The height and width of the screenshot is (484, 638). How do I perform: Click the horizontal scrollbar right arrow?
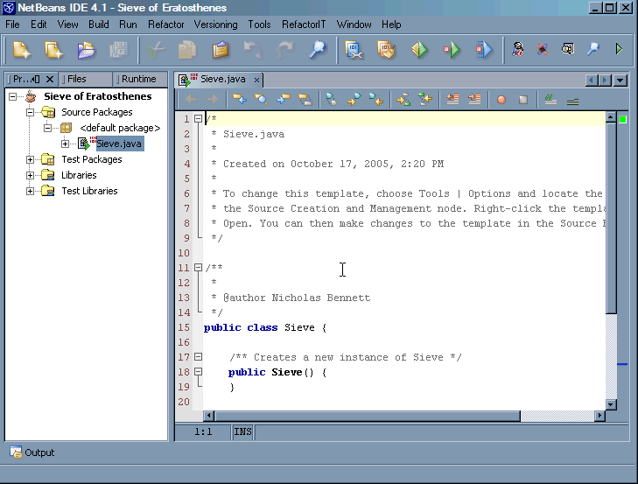tap(599, 416)
